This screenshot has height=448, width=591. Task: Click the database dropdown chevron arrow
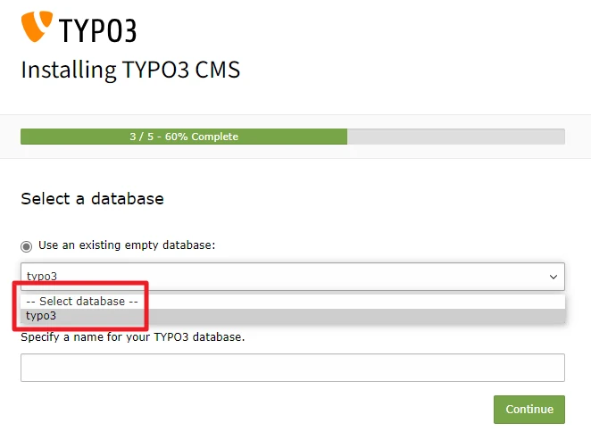[x=553, y=277]
